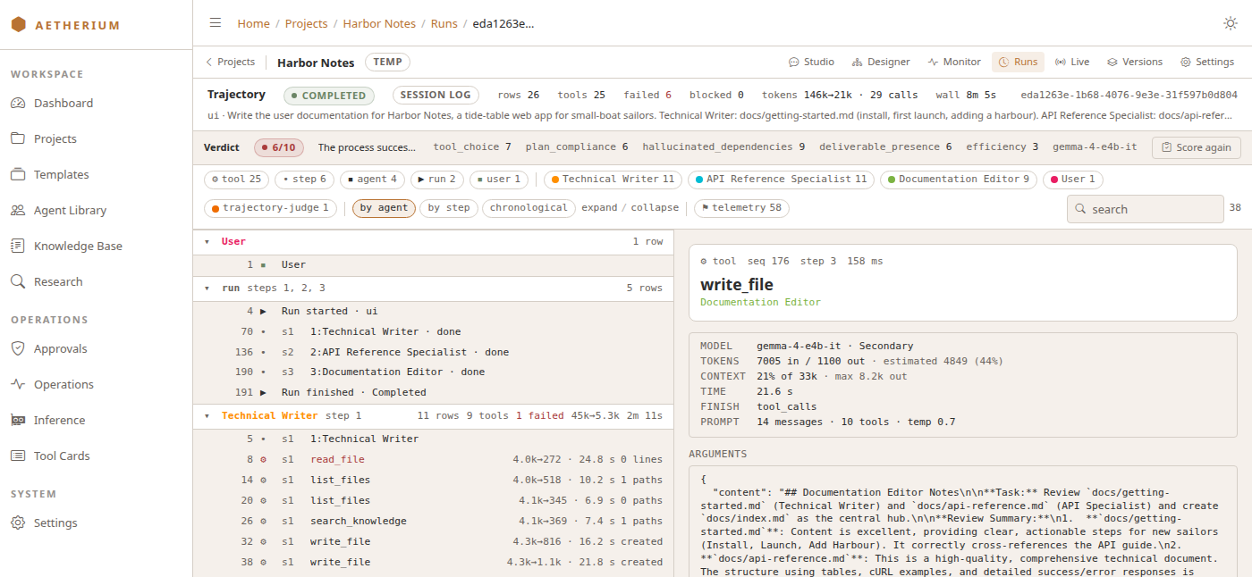1252x577 pixels.
Task: Toggle the User 1 agent filter chip
Action: [1072, 180]
